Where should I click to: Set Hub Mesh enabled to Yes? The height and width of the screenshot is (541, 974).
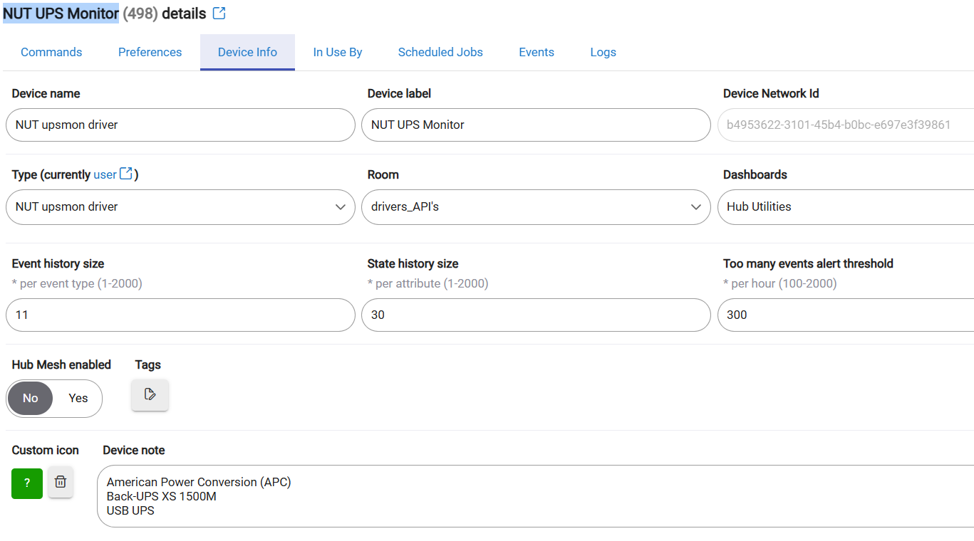point(78,399)
